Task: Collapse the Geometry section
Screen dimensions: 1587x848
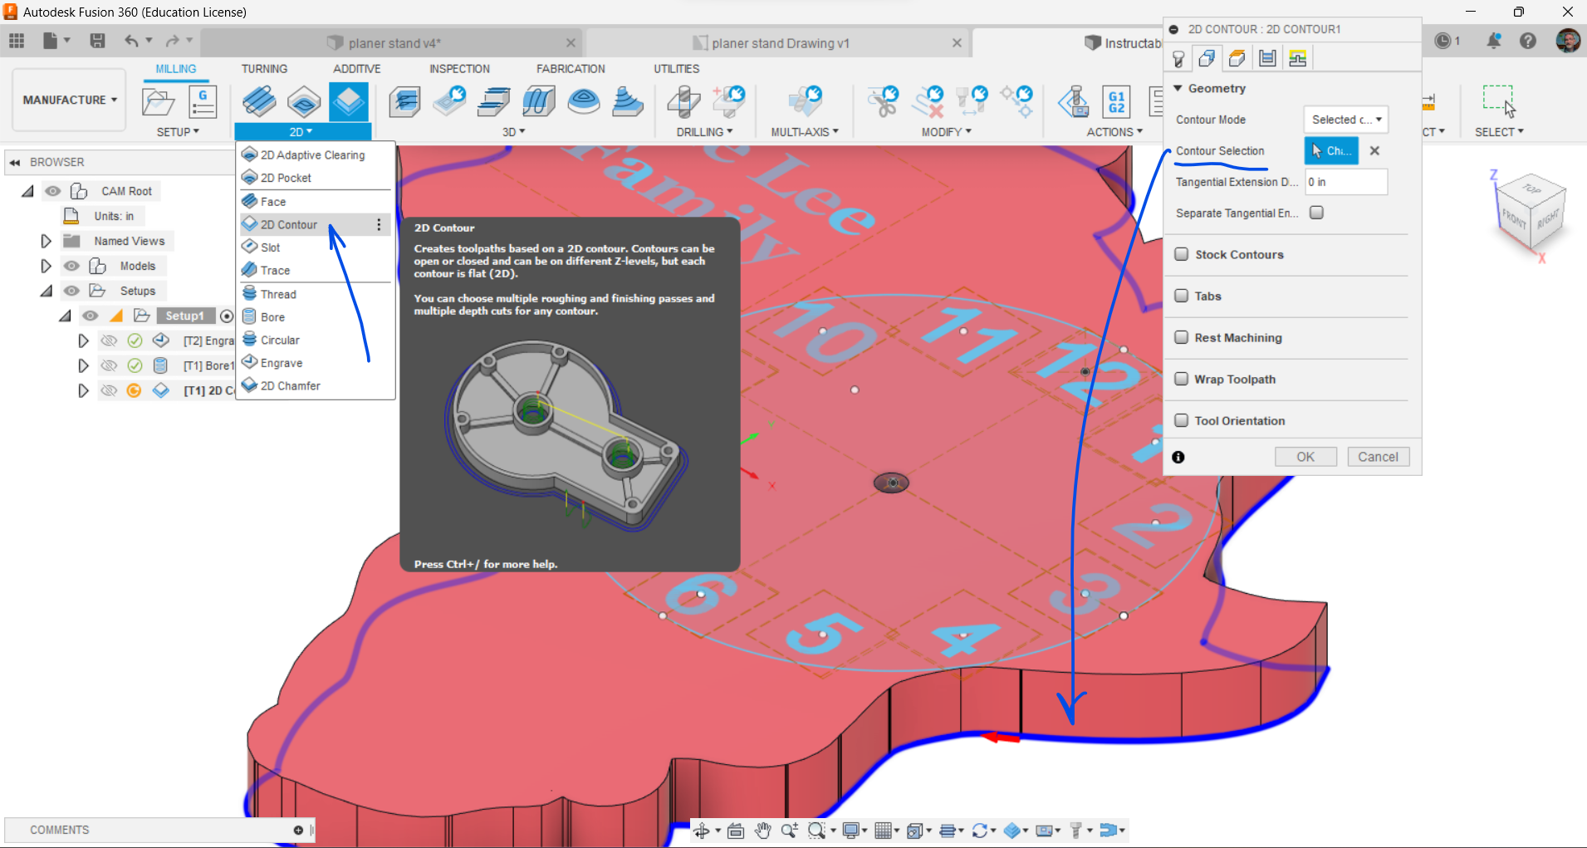Action: pos(1178,88)
